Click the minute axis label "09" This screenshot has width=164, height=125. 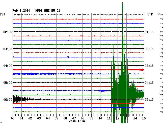point(91,118)
